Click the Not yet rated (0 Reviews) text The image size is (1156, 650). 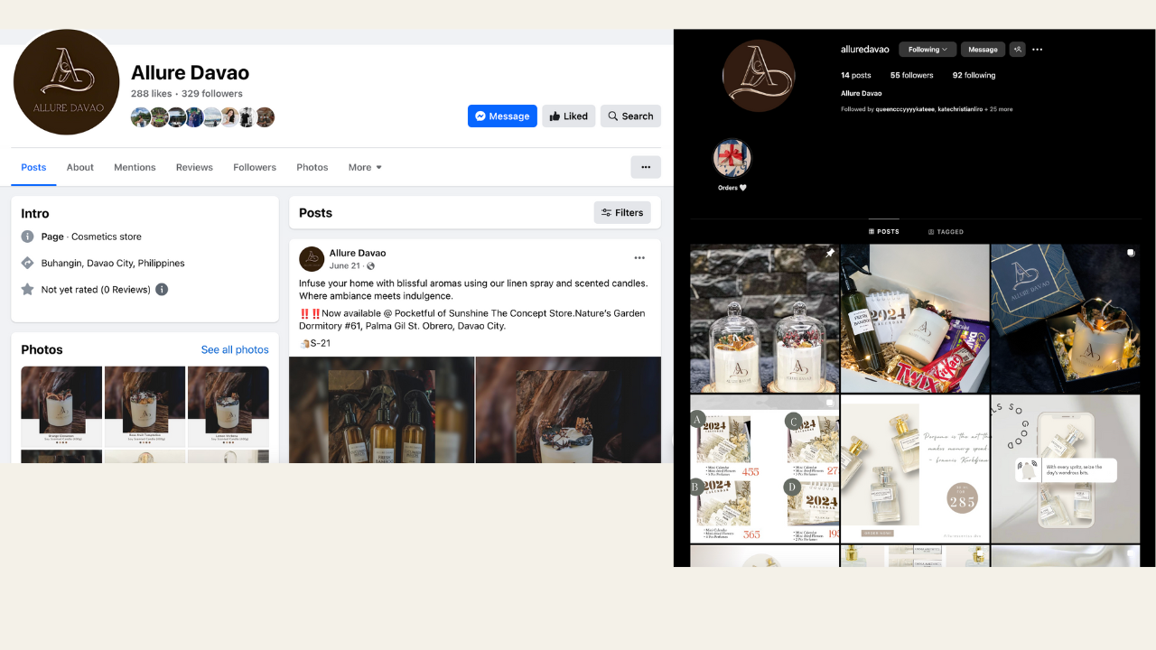(96, 290)
